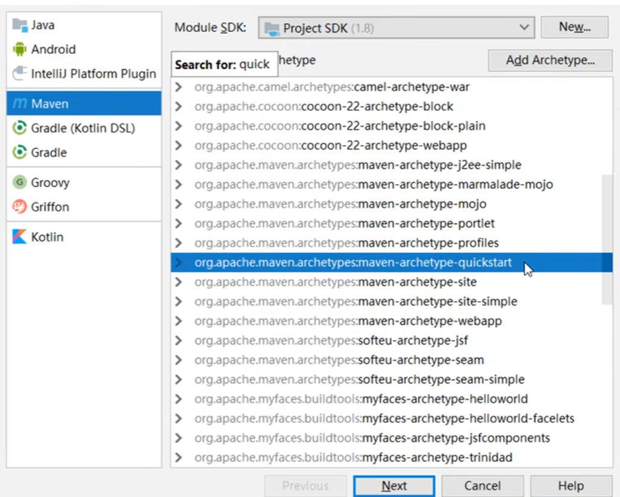Click the Next button
620x497 pixels.
[394, 486]
